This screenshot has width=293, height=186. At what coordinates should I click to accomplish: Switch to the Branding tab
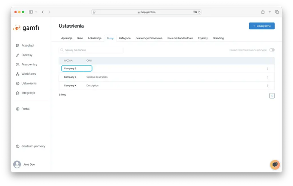[x=218, y=38]
